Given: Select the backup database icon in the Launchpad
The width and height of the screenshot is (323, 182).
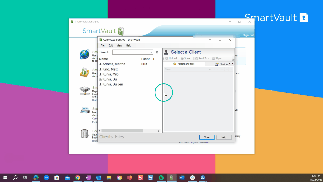Looking at the screenshot, I should click(85, 134).
